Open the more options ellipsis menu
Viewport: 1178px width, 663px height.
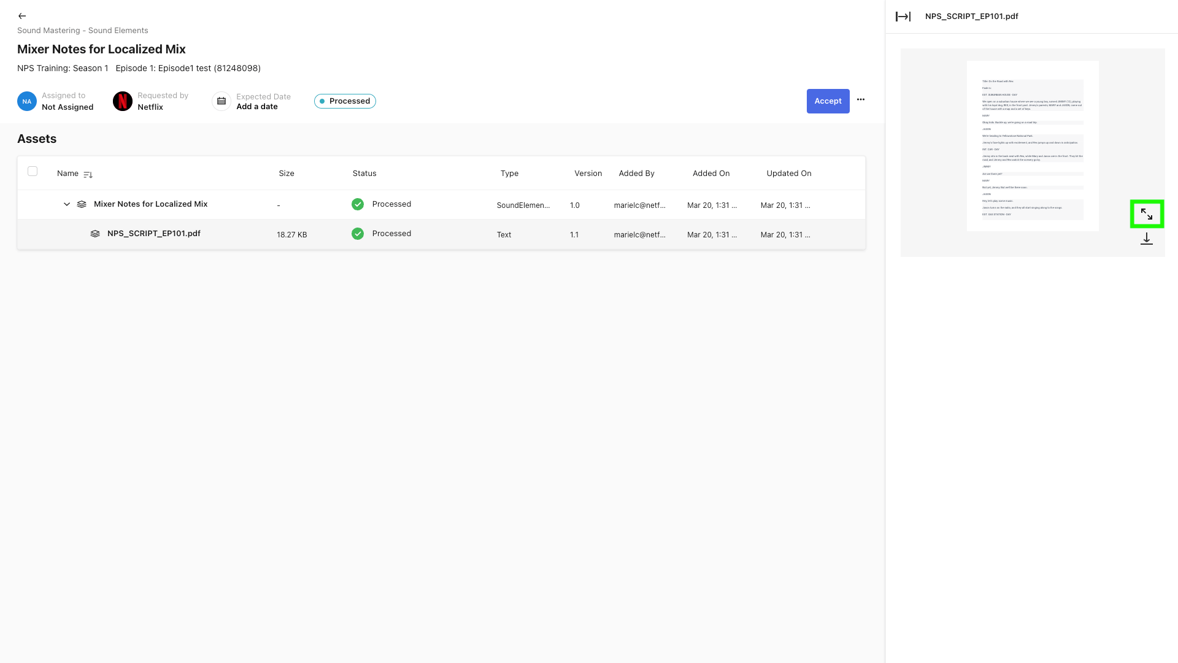[860, 99]
